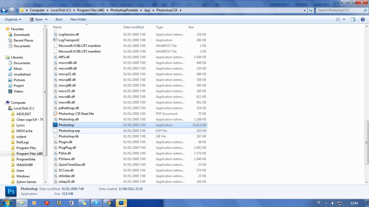
Task: Select the Photoshop CS5 Read Me PDF icon
Action: [55, 113]
